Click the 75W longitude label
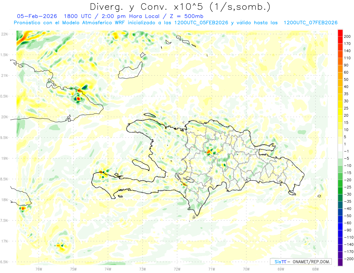Screen dimensions: 354x273 point(73,269)
